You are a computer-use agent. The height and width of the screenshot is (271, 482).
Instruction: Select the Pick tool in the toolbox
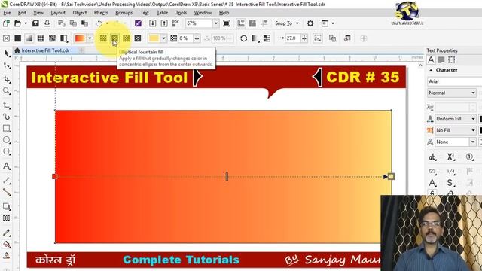[x=7, y=53]
